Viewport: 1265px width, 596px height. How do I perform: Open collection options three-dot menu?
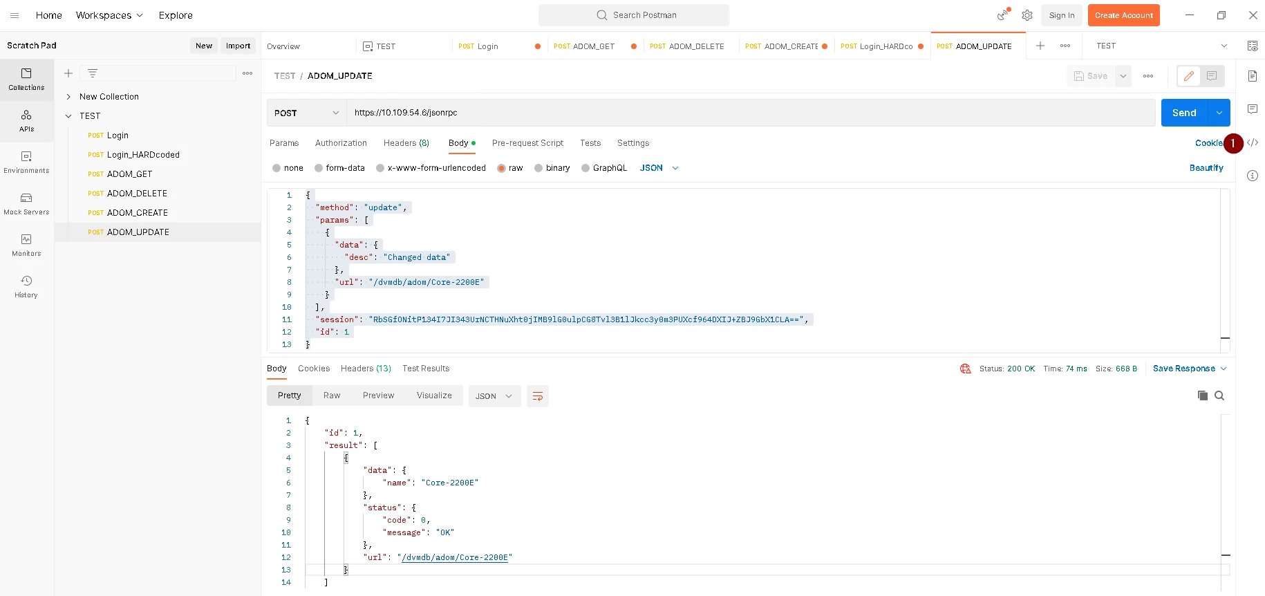tap(247, 73)
